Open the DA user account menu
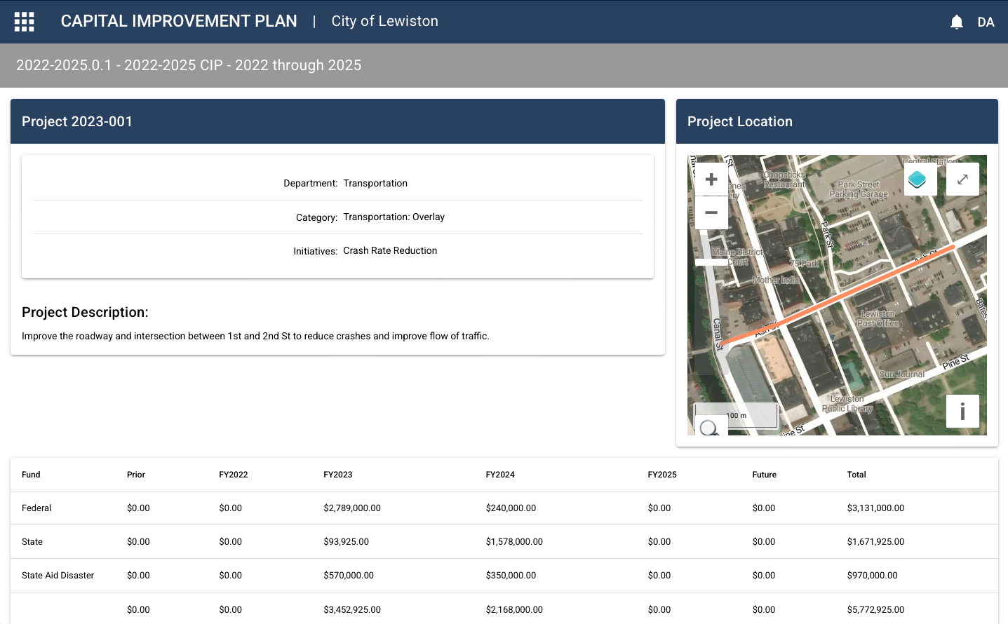Image resolution: width=1008 pixels, height=624 pixels. pyautogui.click(x=986, y=22)
